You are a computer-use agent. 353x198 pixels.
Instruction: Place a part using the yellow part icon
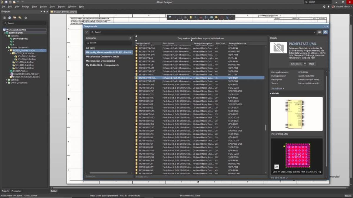click(191, 17)
